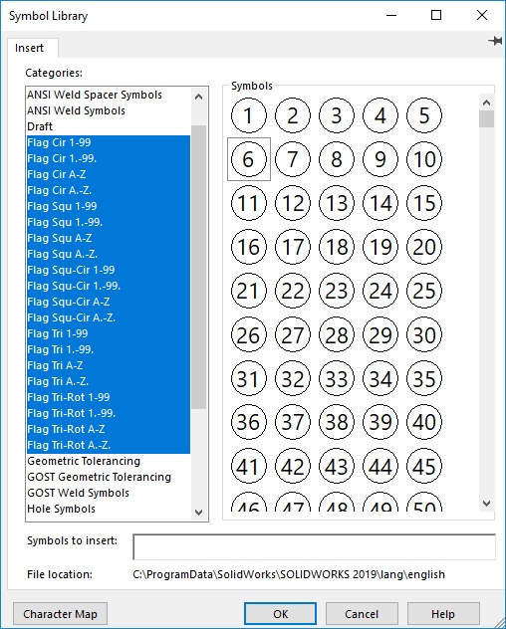Choose the Draft category
The image size is (506, 629).
point(109,126)
